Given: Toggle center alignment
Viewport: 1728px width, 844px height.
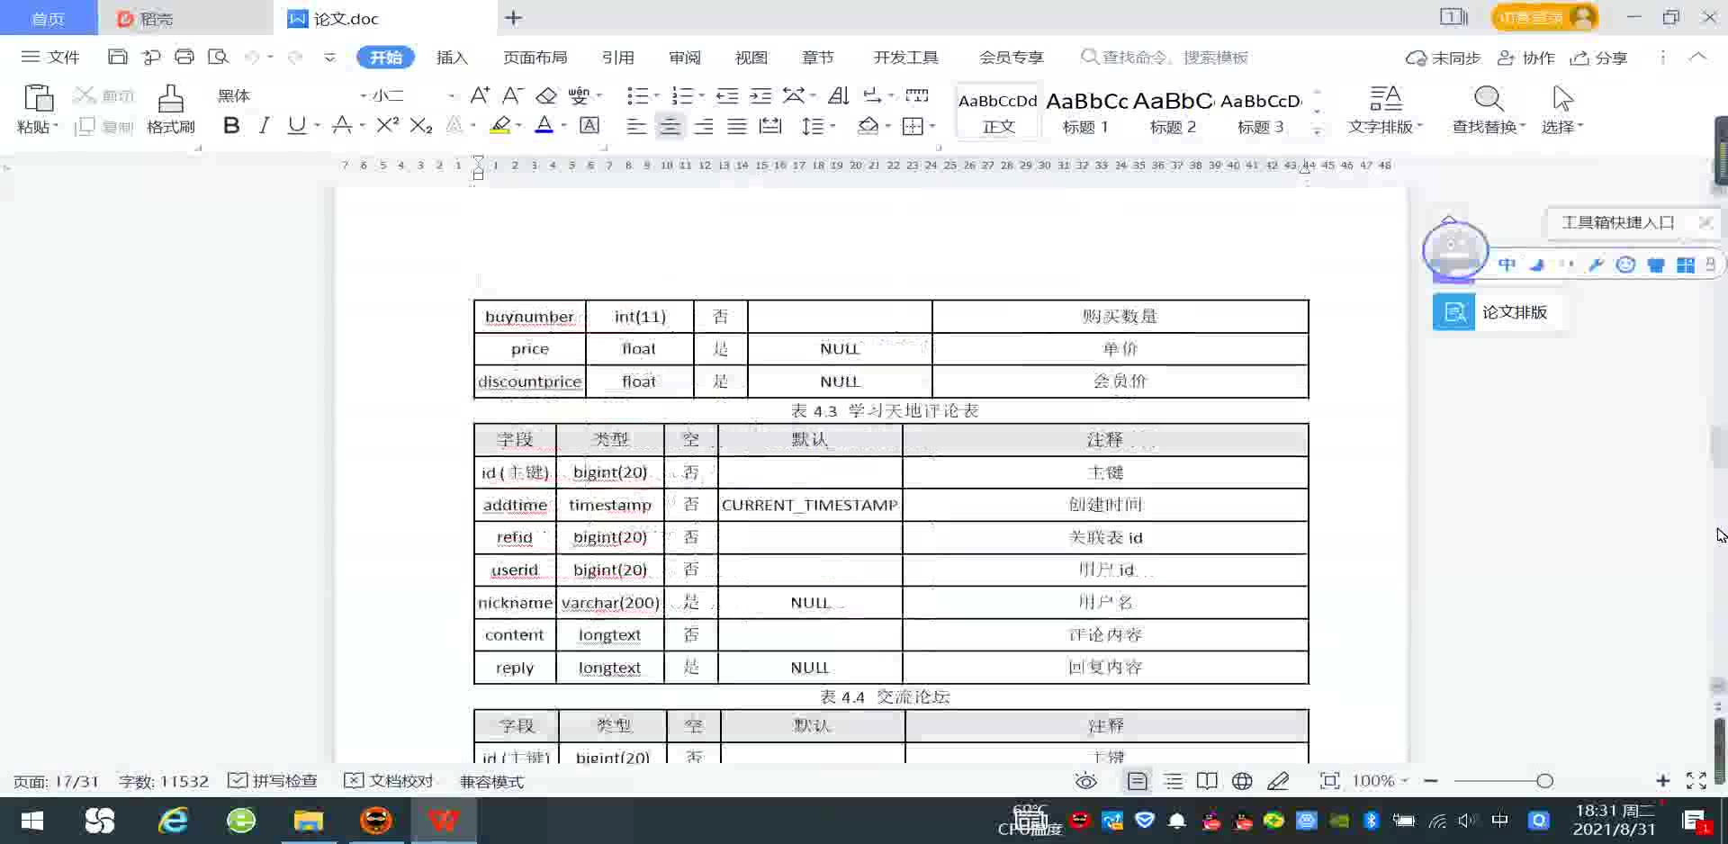Looking at the screenshot, I should click(x=670, y=126).
